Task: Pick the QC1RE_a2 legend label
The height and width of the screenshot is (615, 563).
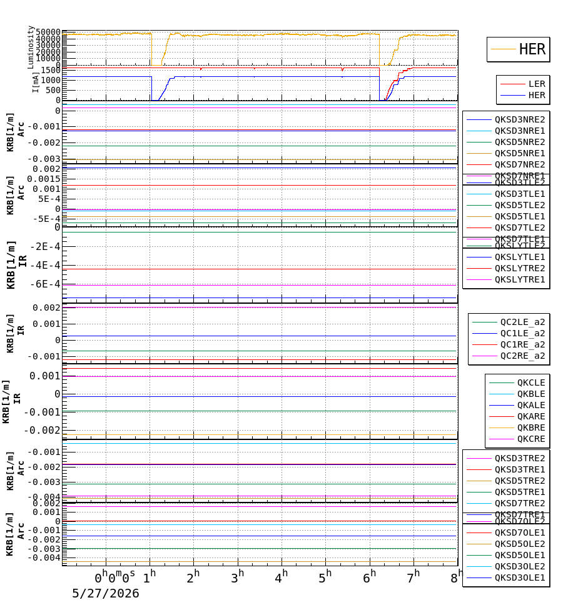Action: point(522,345)
